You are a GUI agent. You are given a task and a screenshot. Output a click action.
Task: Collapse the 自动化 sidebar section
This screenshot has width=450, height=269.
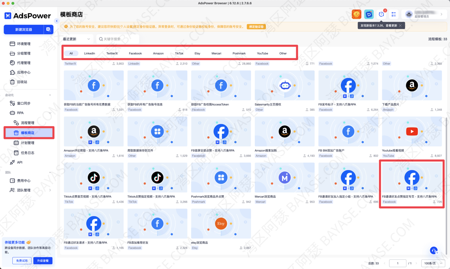(x=50, y=95)
